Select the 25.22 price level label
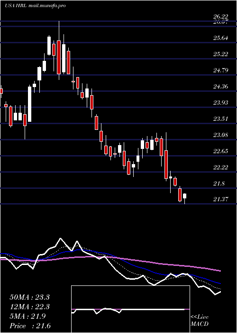The image size is (237, 333). pyautogui.click(x=221, y=54)
